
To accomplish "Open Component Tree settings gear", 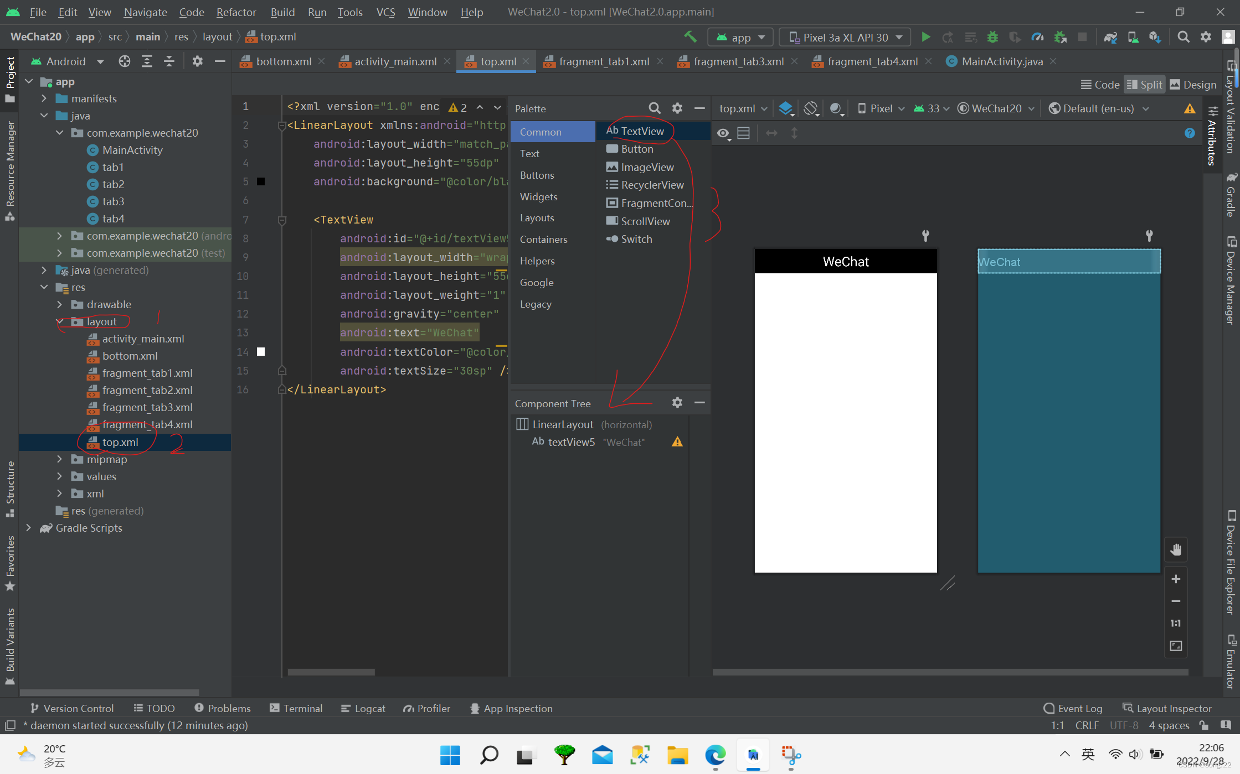I will (677, 403).
